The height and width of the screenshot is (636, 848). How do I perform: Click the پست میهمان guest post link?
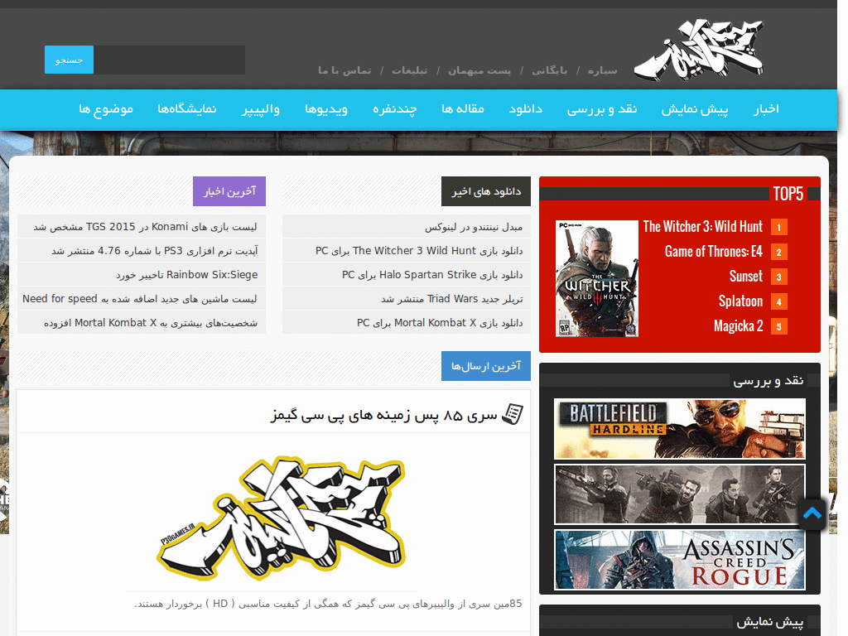click(x=479, y=70)
